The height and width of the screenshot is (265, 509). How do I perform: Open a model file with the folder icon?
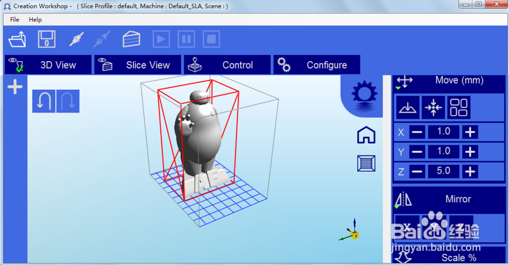click(17, 39)
